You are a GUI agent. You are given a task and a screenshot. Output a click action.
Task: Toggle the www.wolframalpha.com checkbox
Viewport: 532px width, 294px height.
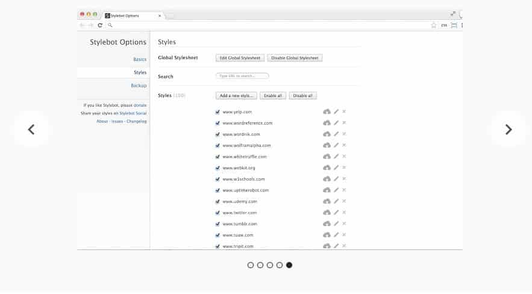pyautogui.click(x=217, y=145)
